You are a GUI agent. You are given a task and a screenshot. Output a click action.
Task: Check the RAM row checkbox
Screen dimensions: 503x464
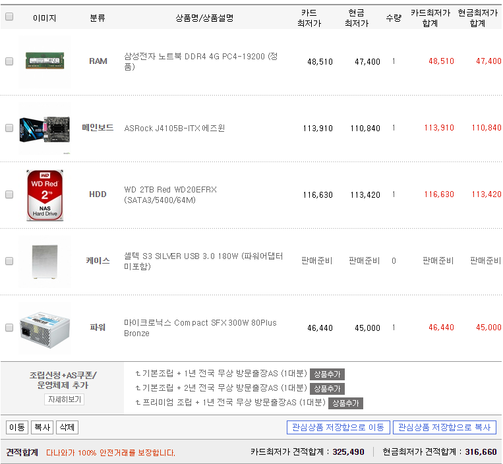[9, 61]
